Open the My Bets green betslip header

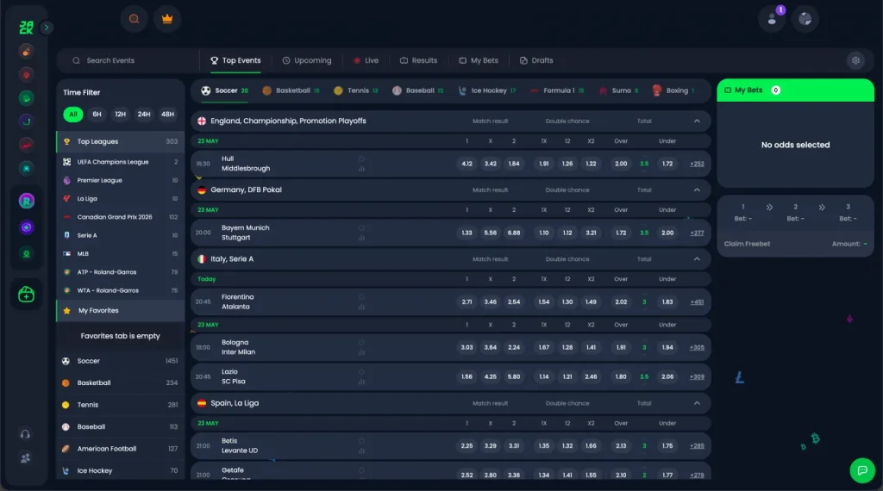795,90
